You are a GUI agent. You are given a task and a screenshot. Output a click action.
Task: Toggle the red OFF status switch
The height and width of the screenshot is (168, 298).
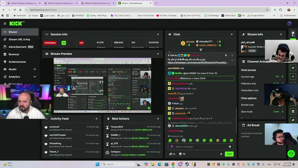click(81, 43)
